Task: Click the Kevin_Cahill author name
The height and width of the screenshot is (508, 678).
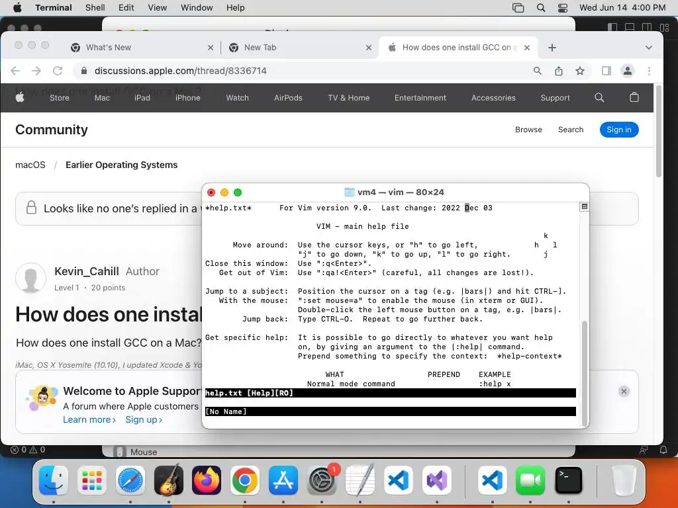Action: click(x=87, y=271)
